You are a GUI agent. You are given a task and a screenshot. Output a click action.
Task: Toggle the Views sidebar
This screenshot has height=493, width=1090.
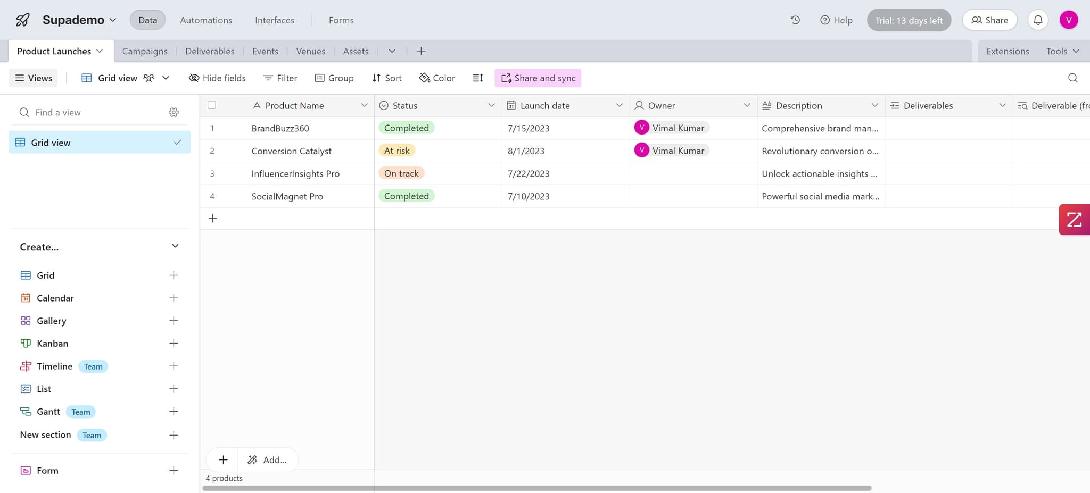(x=34, y=78)
